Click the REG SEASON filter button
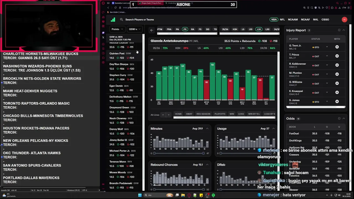The height and width of the screenshot is (199, 354). [203, 114]
